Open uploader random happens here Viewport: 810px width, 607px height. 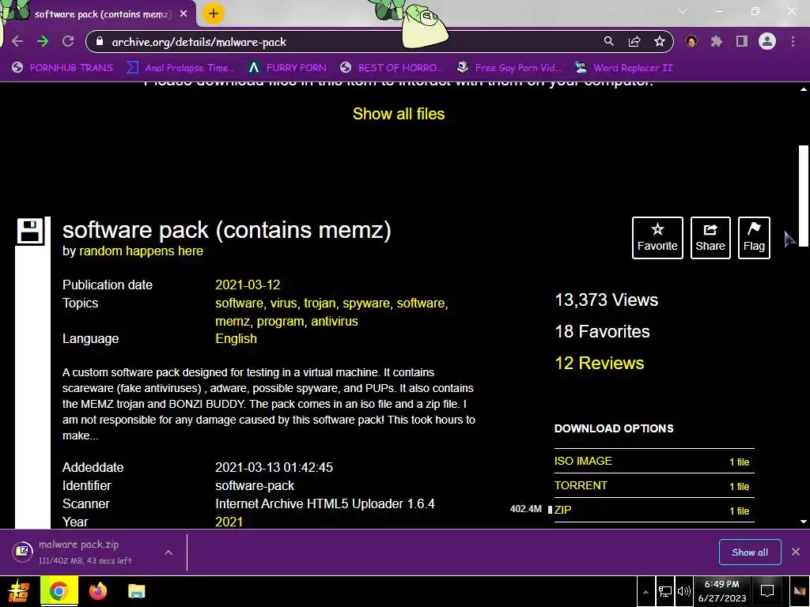click(141, 251)
